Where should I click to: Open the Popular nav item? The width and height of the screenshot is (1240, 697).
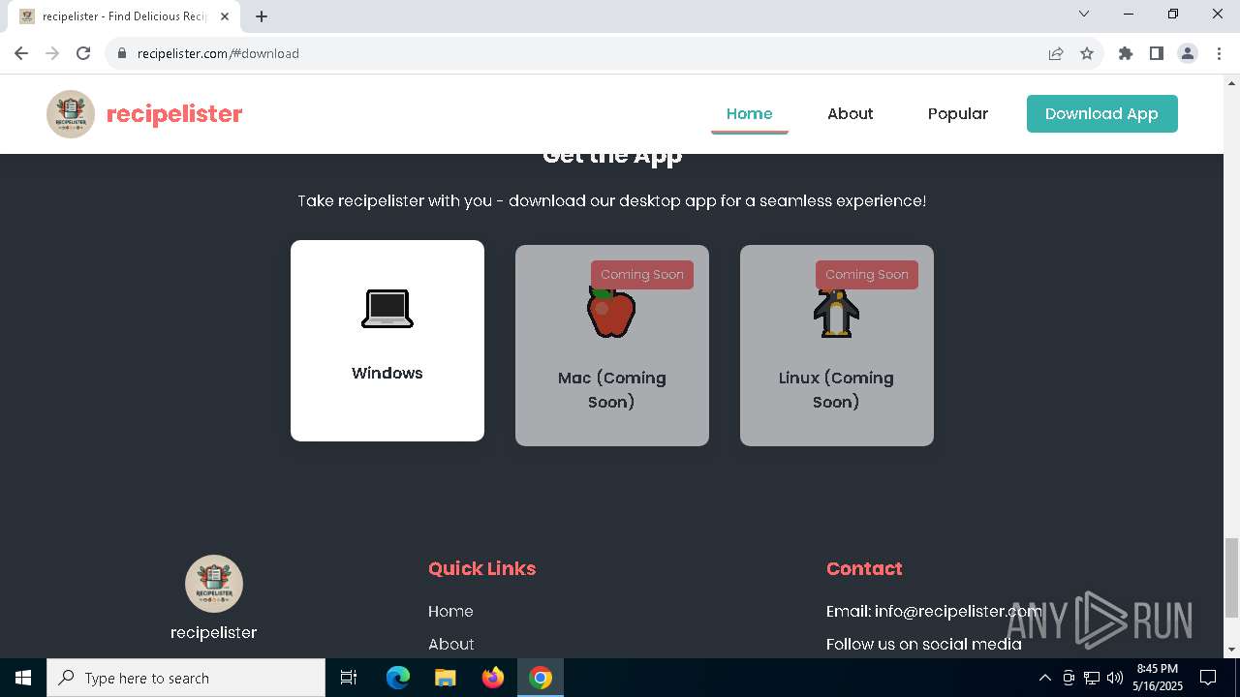(x=958, y=113)
